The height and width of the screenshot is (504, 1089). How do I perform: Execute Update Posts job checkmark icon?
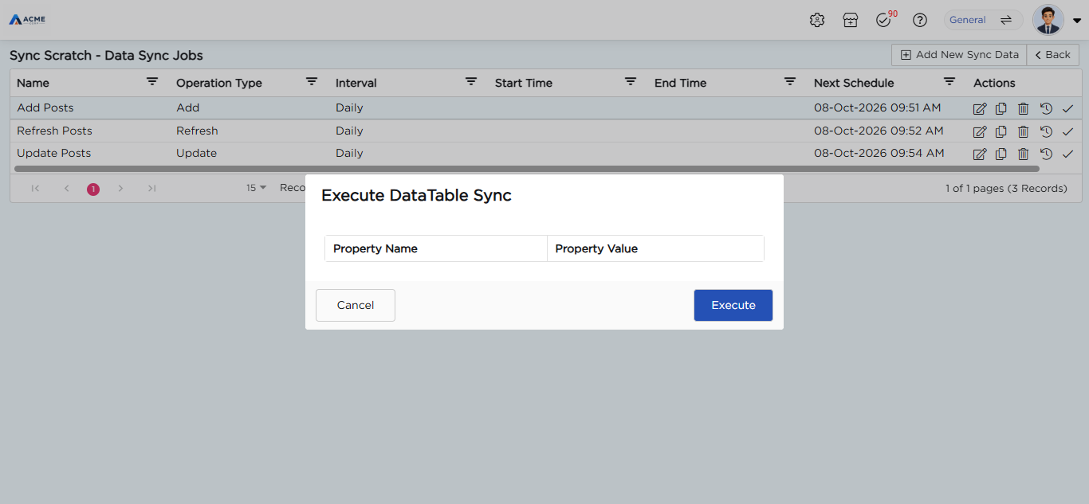pyautogui.click(x=1068, y=154)
